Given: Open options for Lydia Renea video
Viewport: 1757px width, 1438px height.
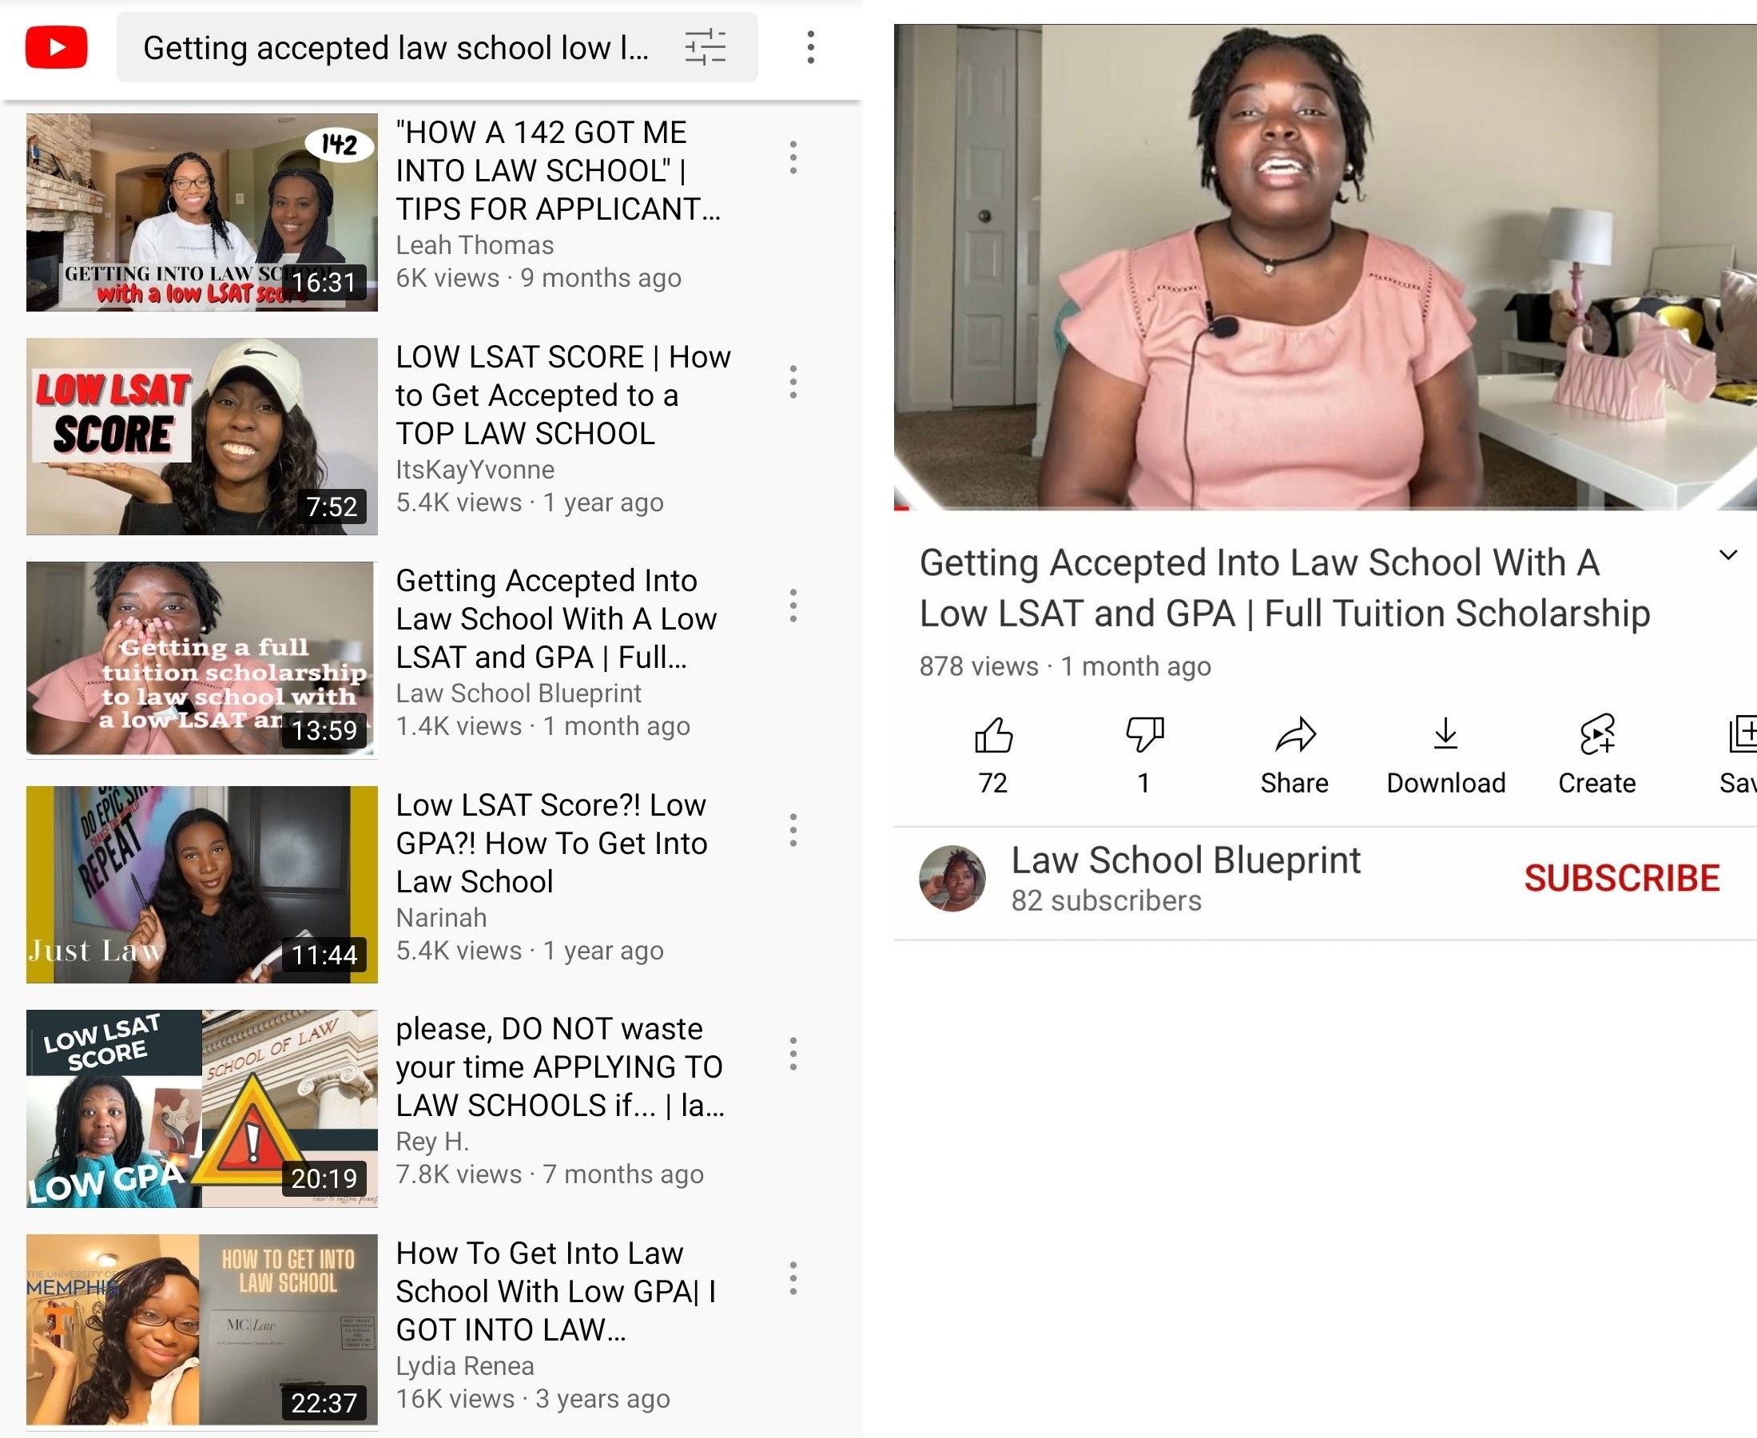Looking at the screenshot, I should [793, 1278].
